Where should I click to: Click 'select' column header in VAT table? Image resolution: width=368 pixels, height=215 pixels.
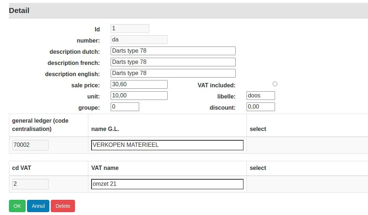[x=258, y=168]
